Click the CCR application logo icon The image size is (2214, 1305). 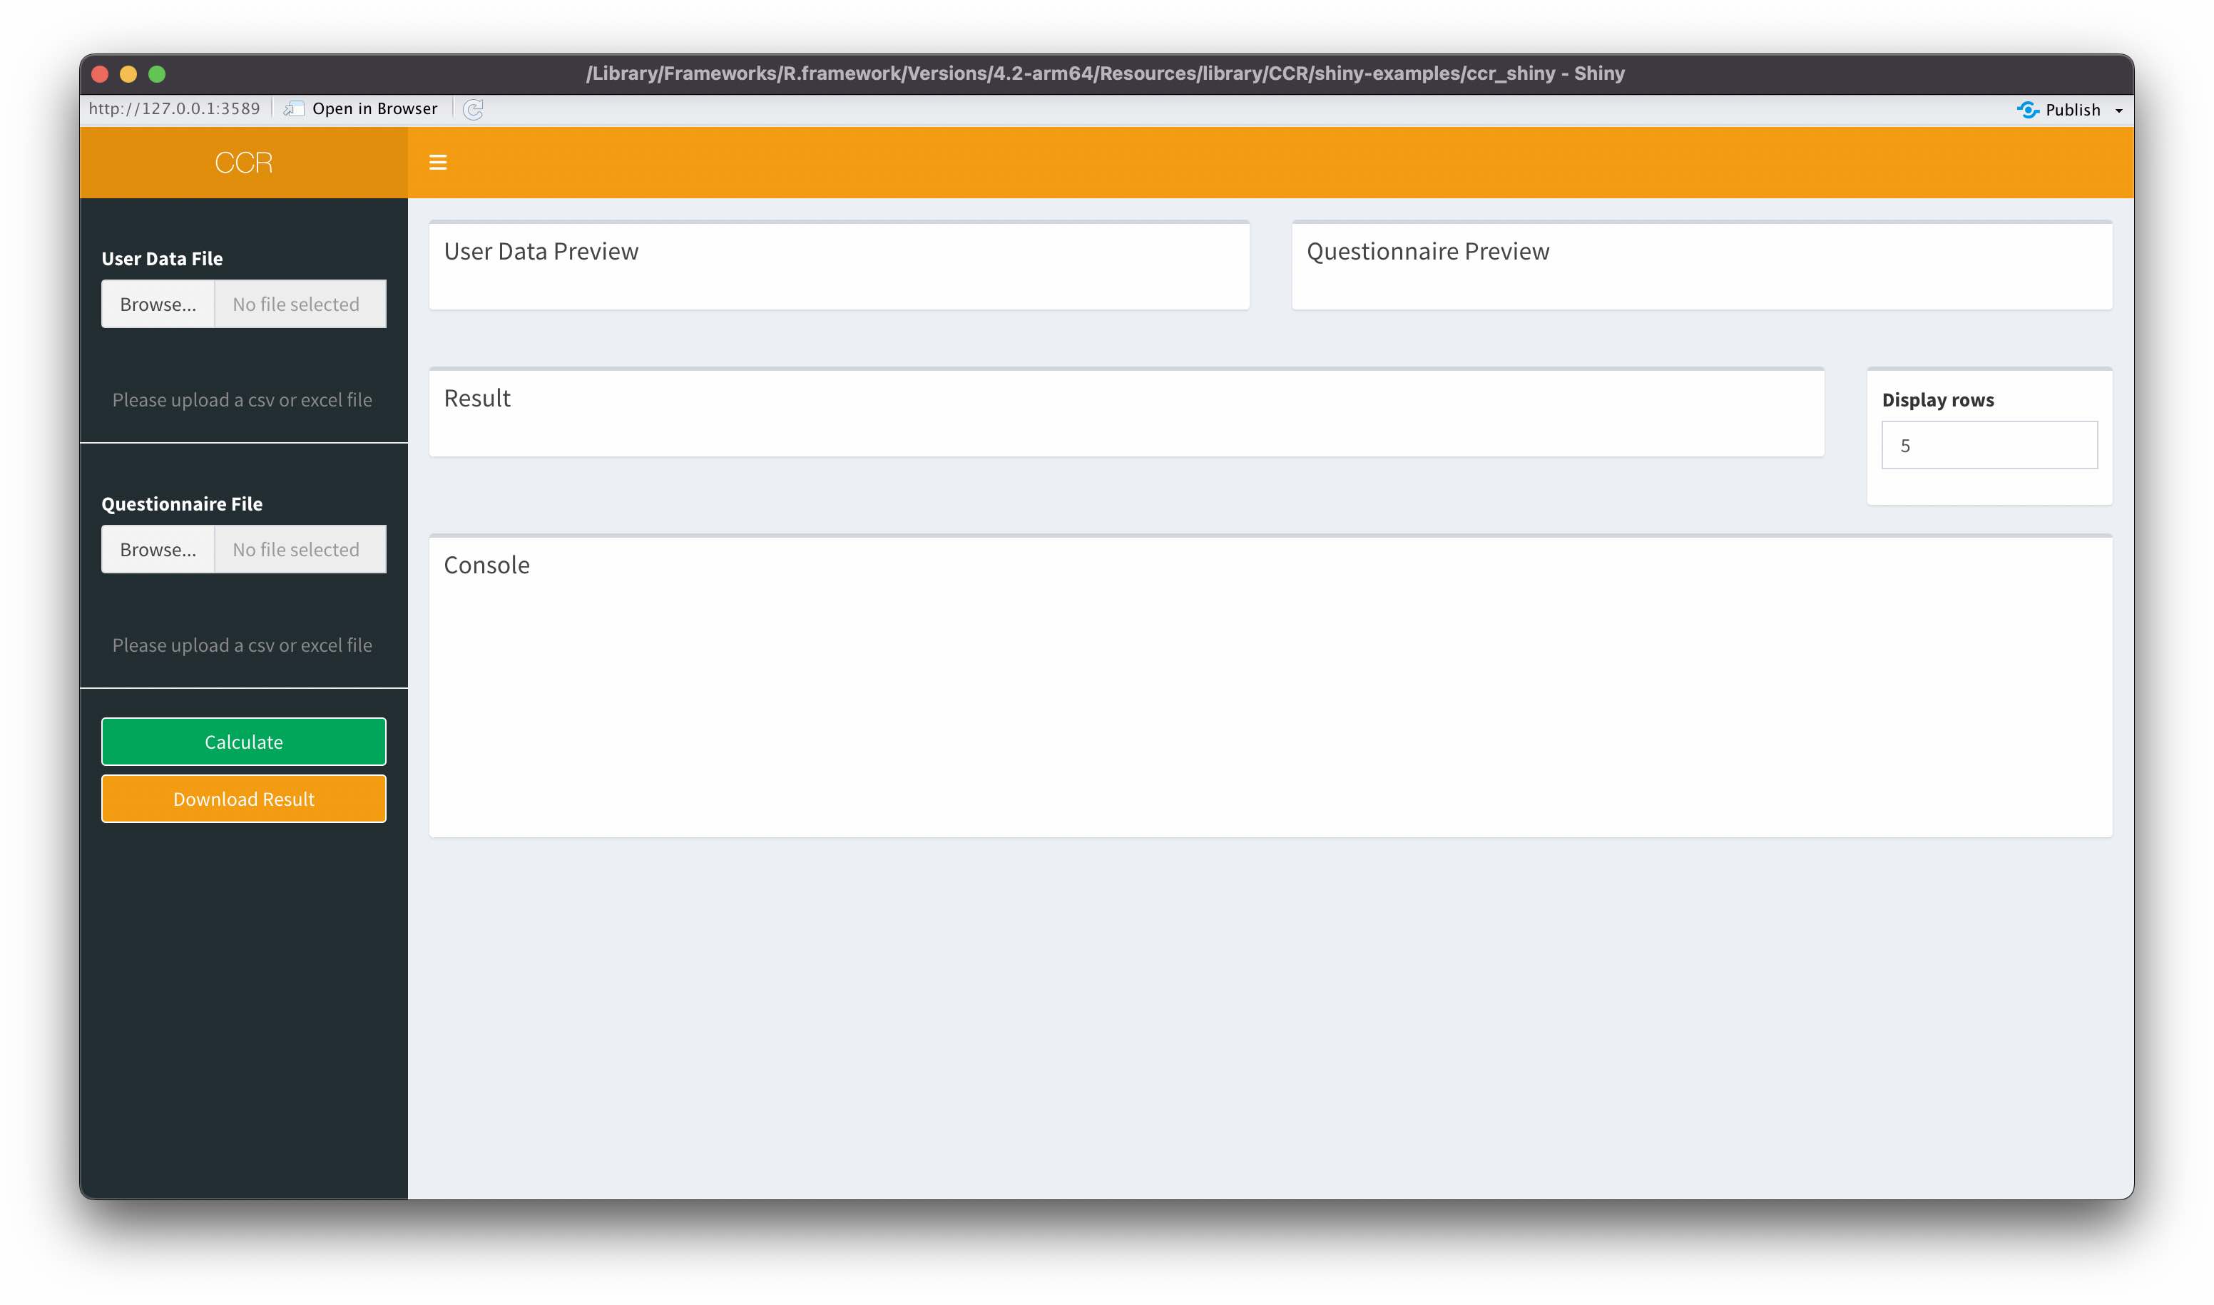244,162
